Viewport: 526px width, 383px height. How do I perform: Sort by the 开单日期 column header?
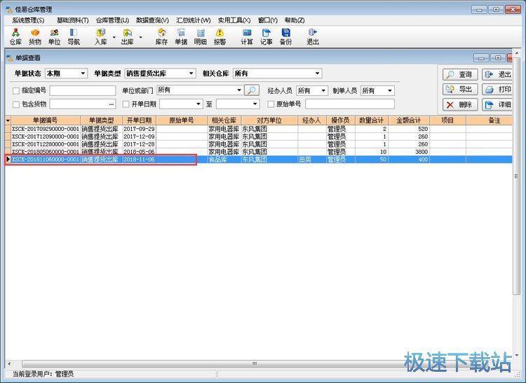pyautogui.click(x=140, y=120)
